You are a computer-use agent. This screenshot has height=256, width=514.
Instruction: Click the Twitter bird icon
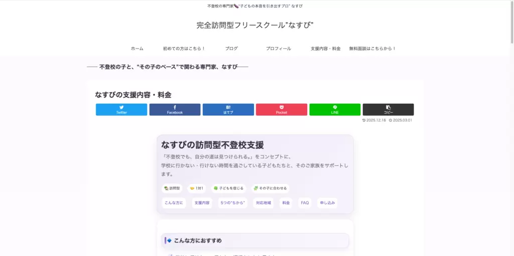(x=121, y=107)
